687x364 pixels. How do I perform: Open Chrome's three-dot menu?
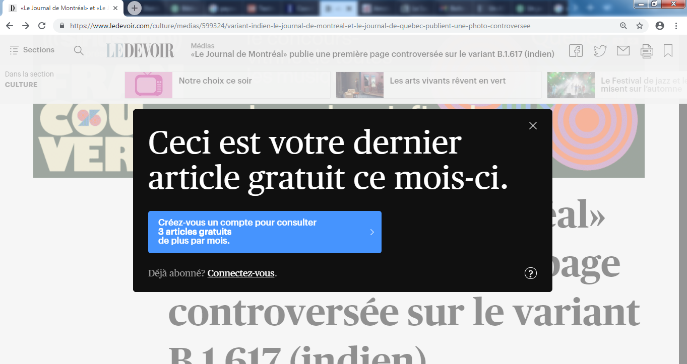(676, 25)
